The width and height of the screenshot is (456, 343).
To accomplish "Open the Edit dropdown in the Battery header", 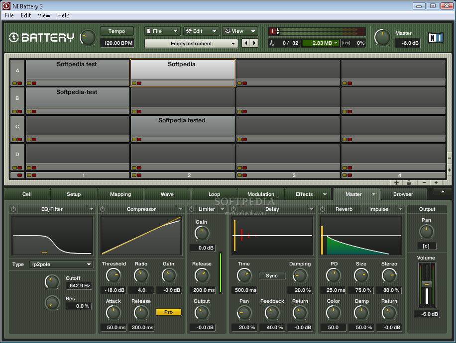I will [x=201, y=31].
